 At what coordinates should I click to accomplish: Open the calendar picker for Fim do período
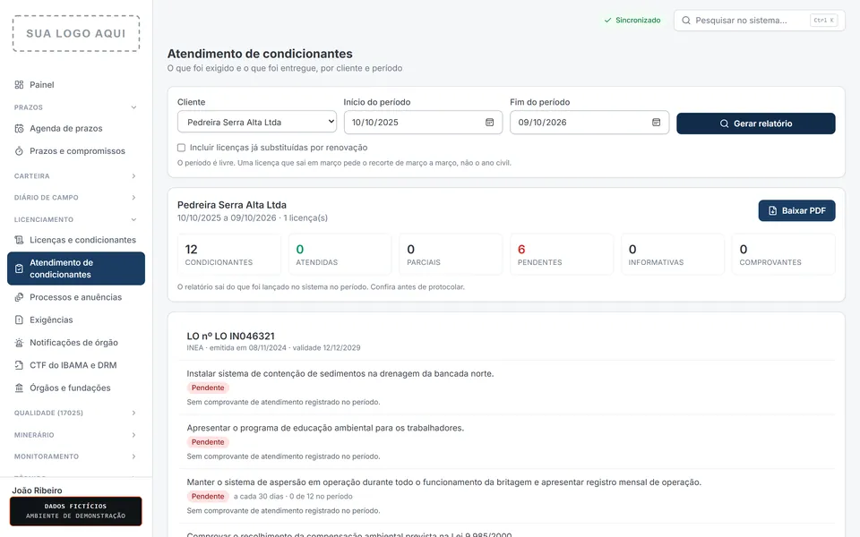(x=656, y=123)
